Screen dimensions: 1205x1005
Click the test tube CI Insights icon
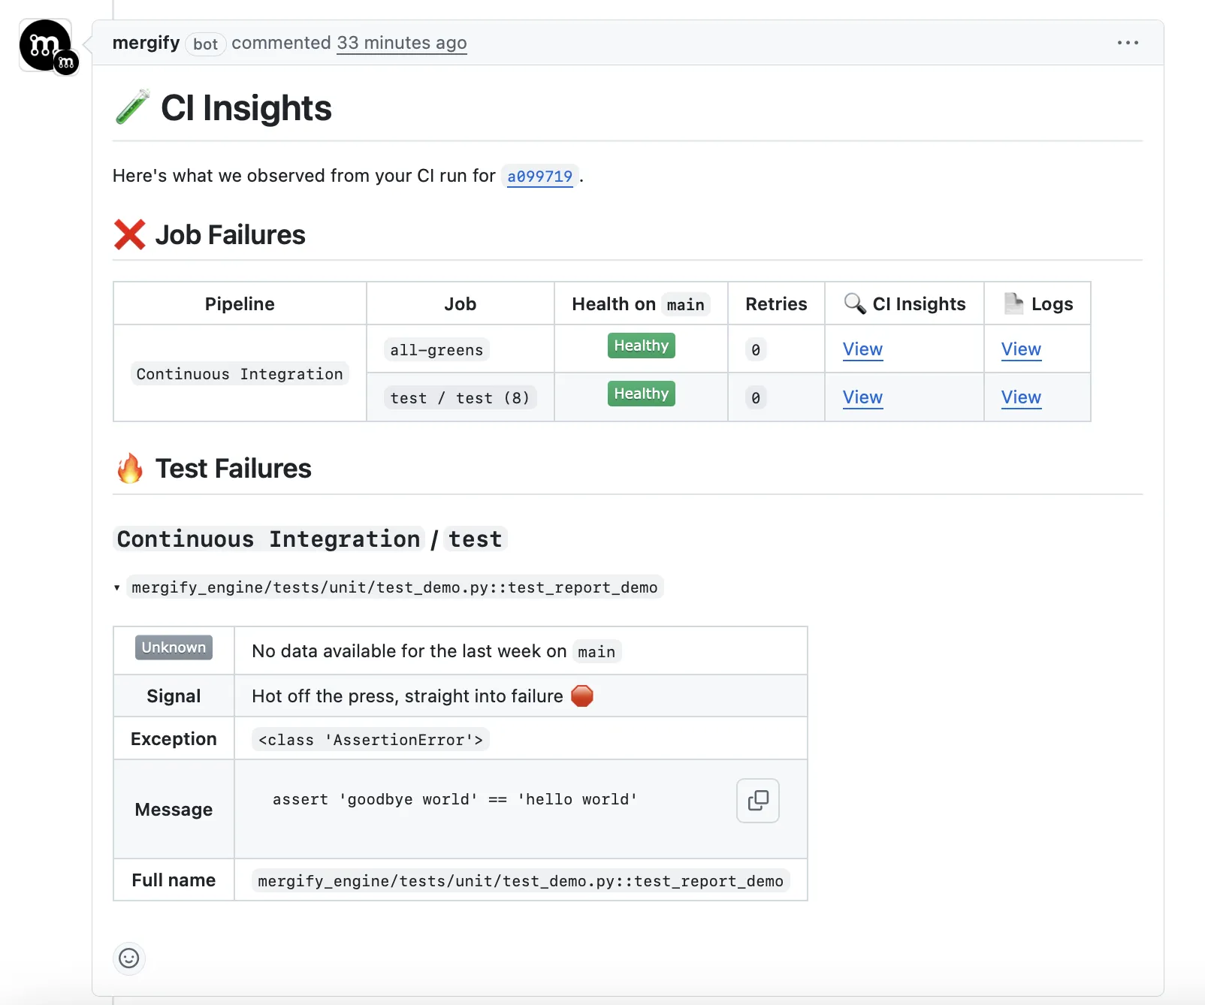[132, 107]
